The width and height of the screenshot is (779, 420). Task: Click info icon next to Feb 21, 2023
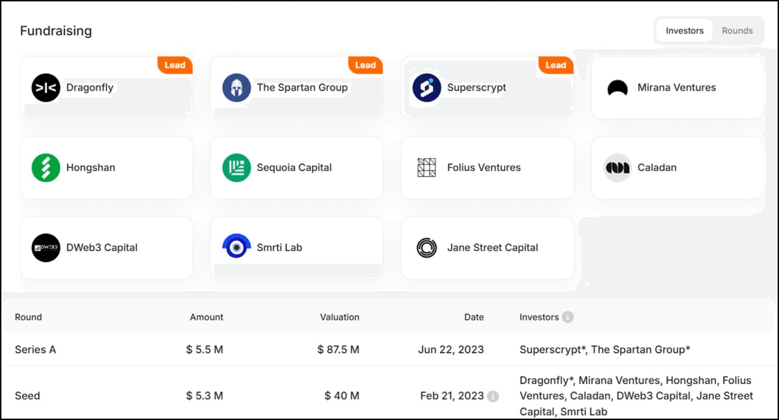493,396
